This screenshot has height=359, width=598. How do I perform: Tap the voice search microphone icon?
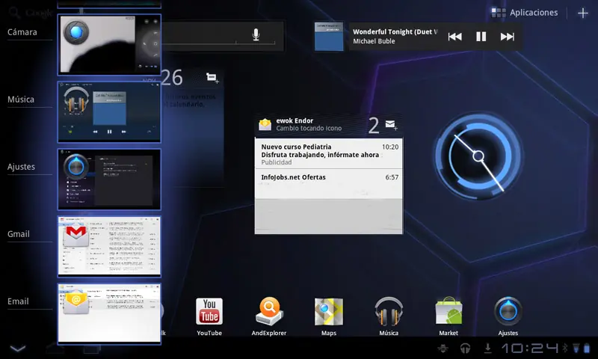coord(256,35)
